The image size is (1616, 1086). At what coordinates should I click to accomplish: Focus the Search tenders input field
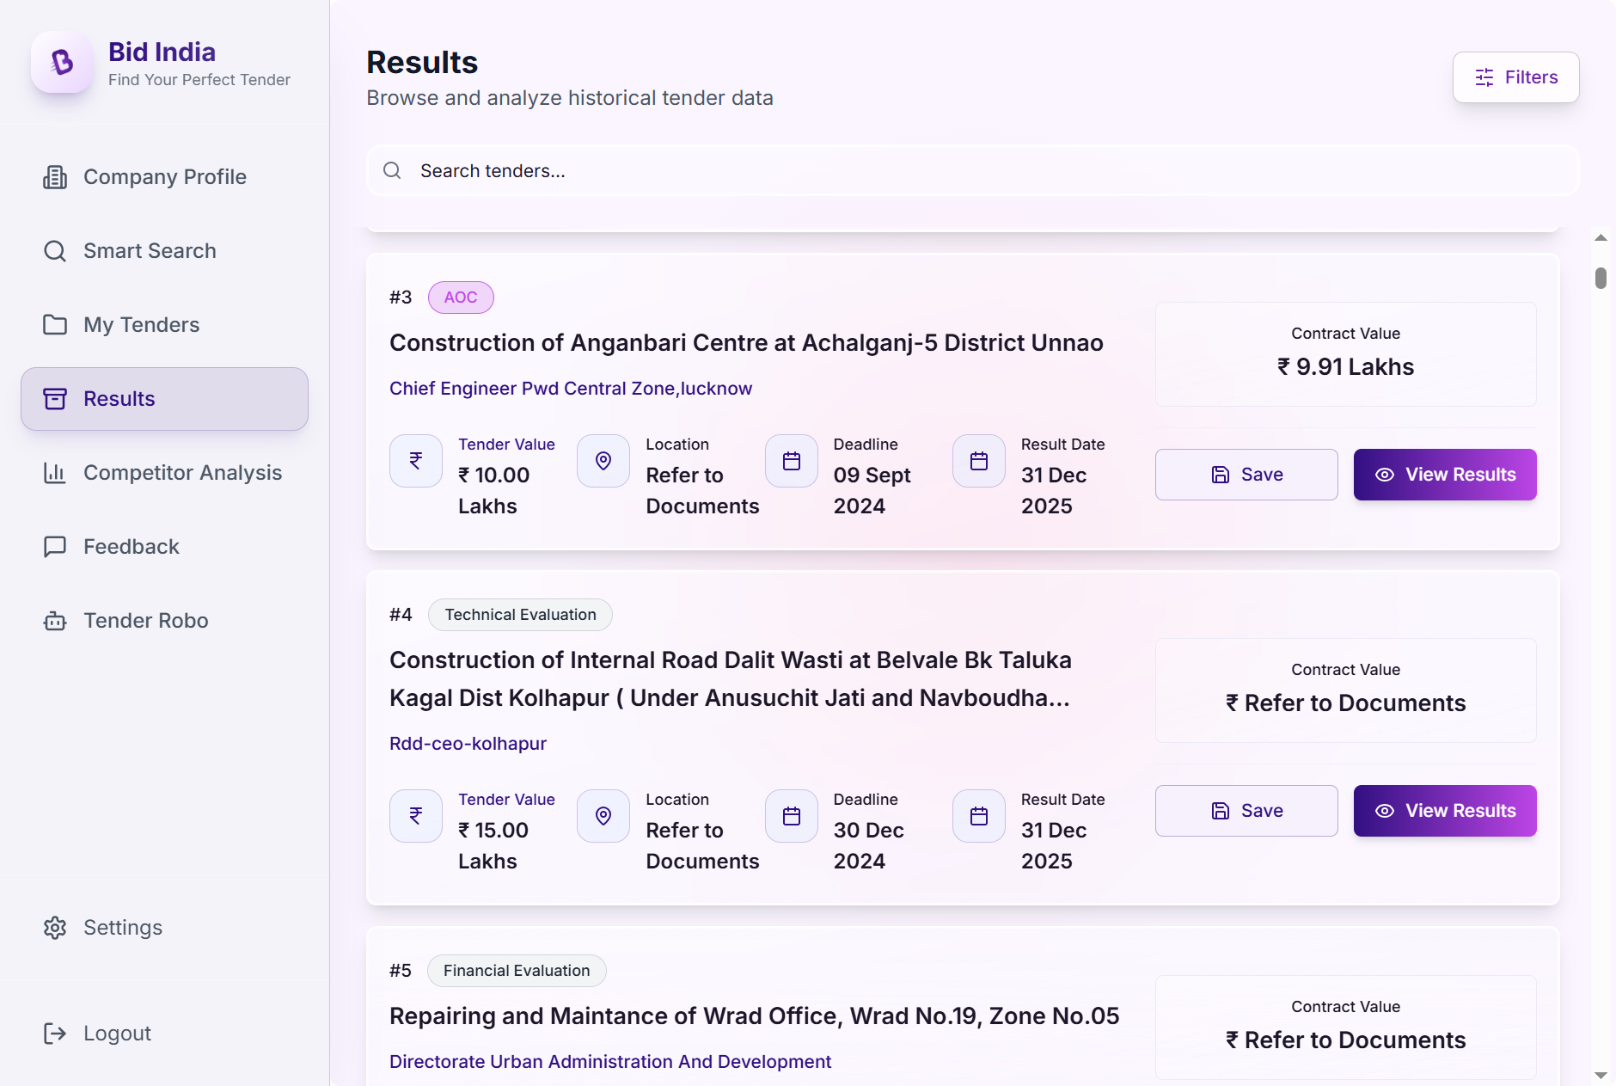coord(971,170)
